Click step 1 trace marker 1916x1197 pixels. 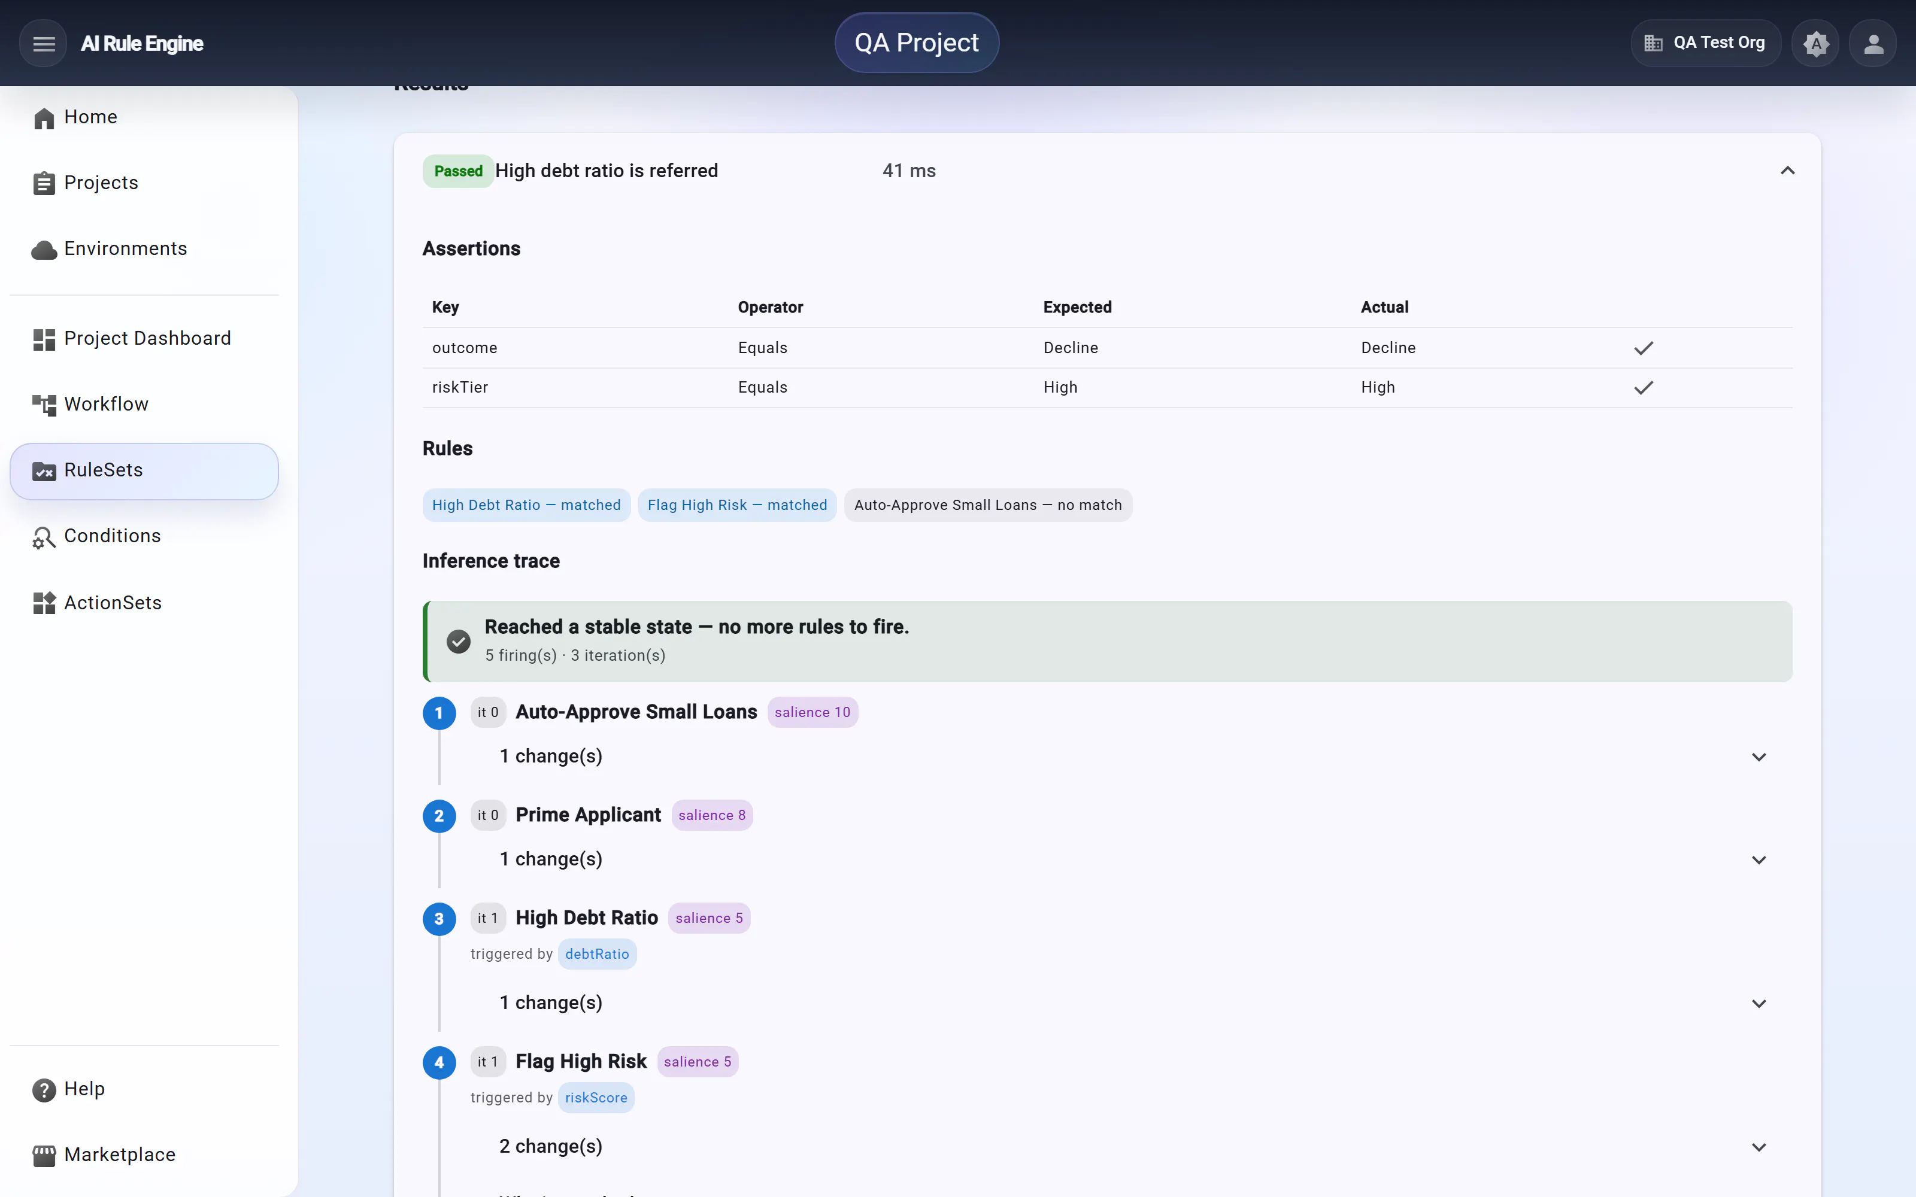[439, 712]
